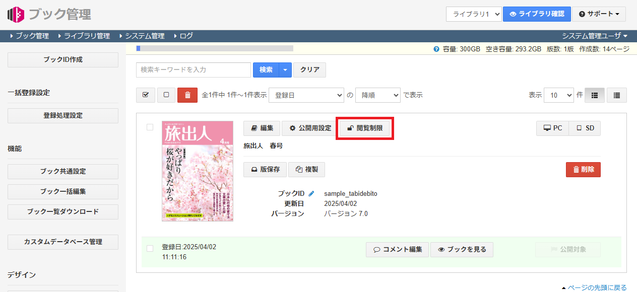Open the ライブラリ1 library dropdown

[473, 14]
